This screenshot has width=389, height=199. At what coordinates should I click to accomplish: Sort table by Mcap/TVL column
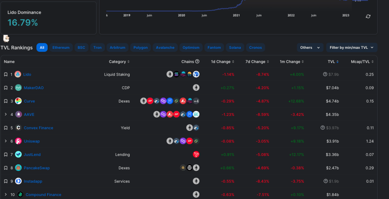tap(362, 62)
